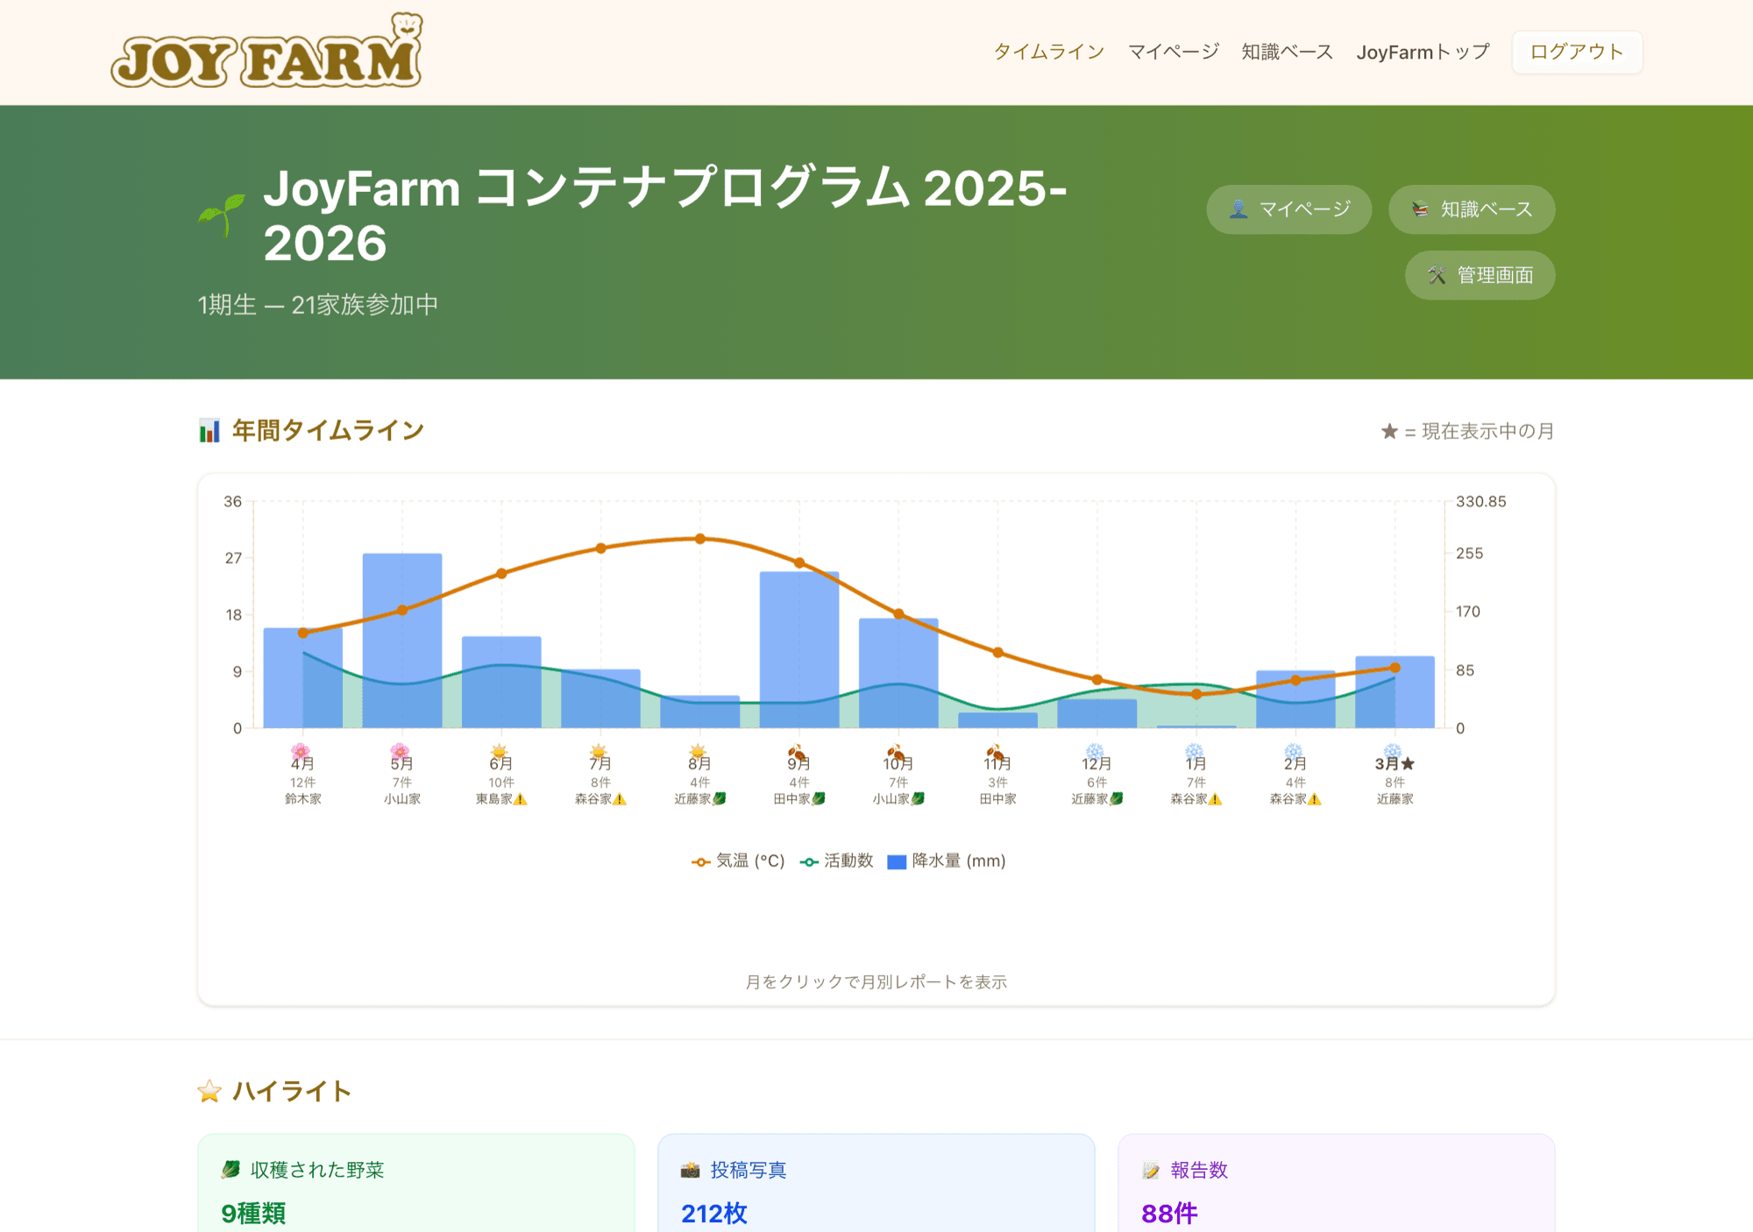The width and height of the screenshot is (1753, 1232).
Task: Select the 11月 month label
Action: [x=997, y=763]
